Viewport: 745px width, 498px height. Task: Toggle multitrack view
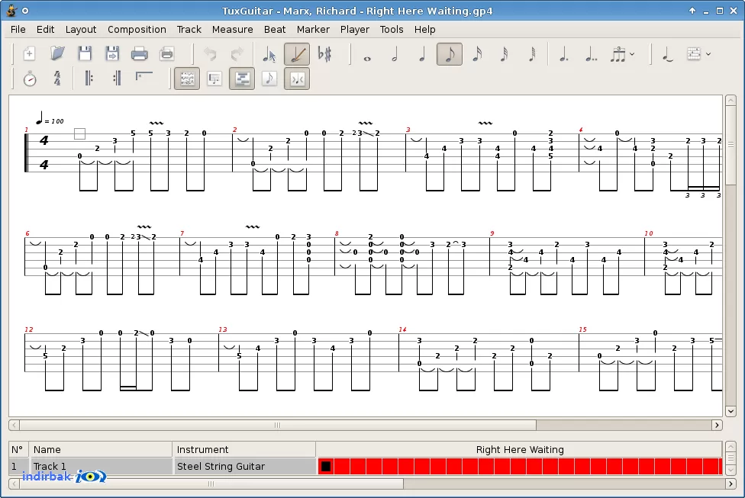pos(242,79)
